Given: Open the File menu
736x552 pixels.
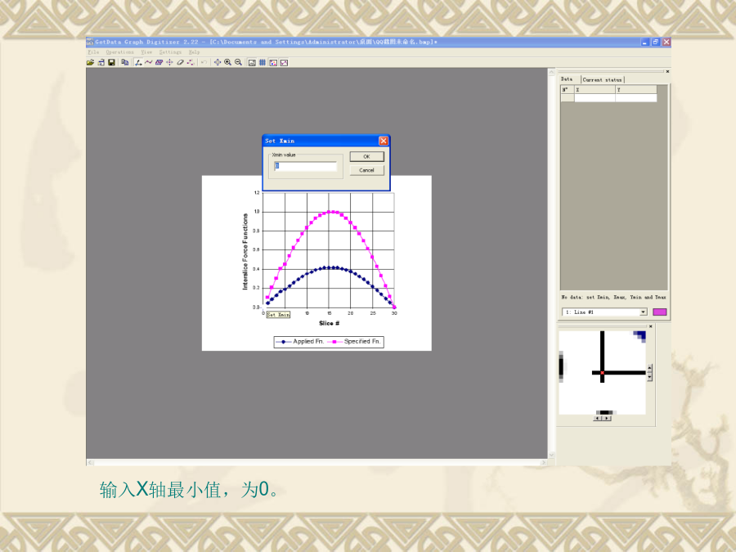Looking at the screenshot, I should tap(93, 52).
